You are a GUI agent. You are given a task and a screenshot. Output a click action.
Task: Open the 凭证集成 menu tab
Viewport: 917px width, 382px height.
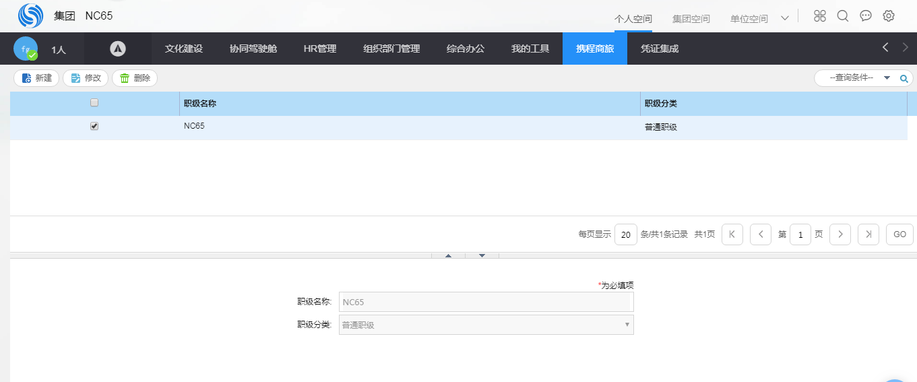click(x=659, y=49)
